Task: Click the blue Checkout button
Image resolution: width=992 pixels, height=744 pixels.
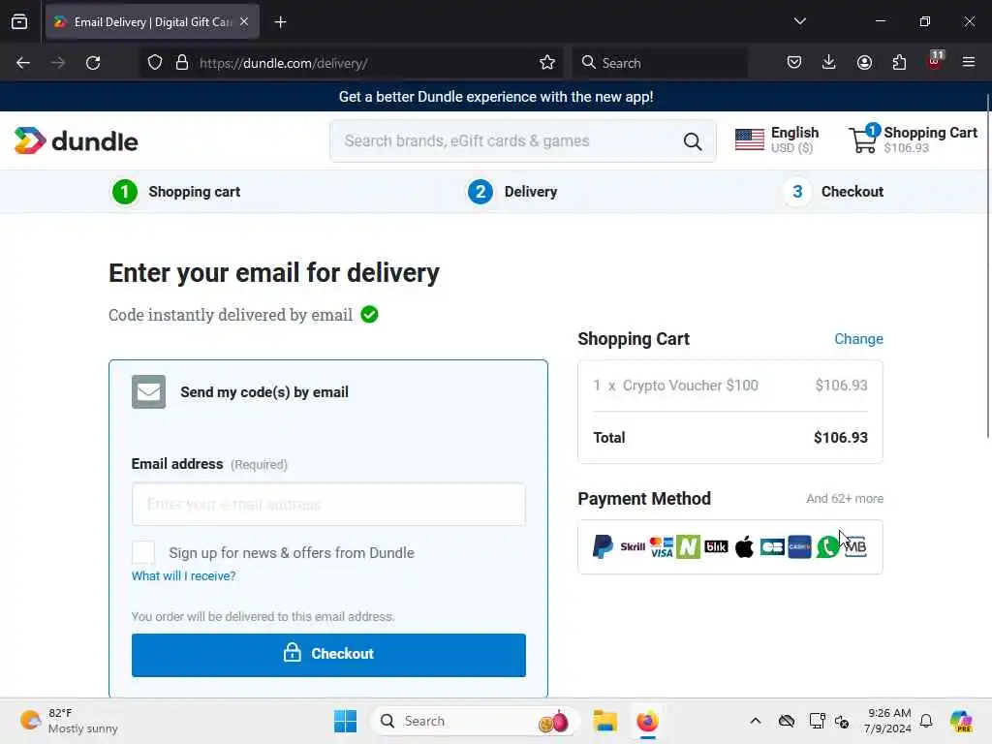Action: pyautogui.click(x=328, y=655)
